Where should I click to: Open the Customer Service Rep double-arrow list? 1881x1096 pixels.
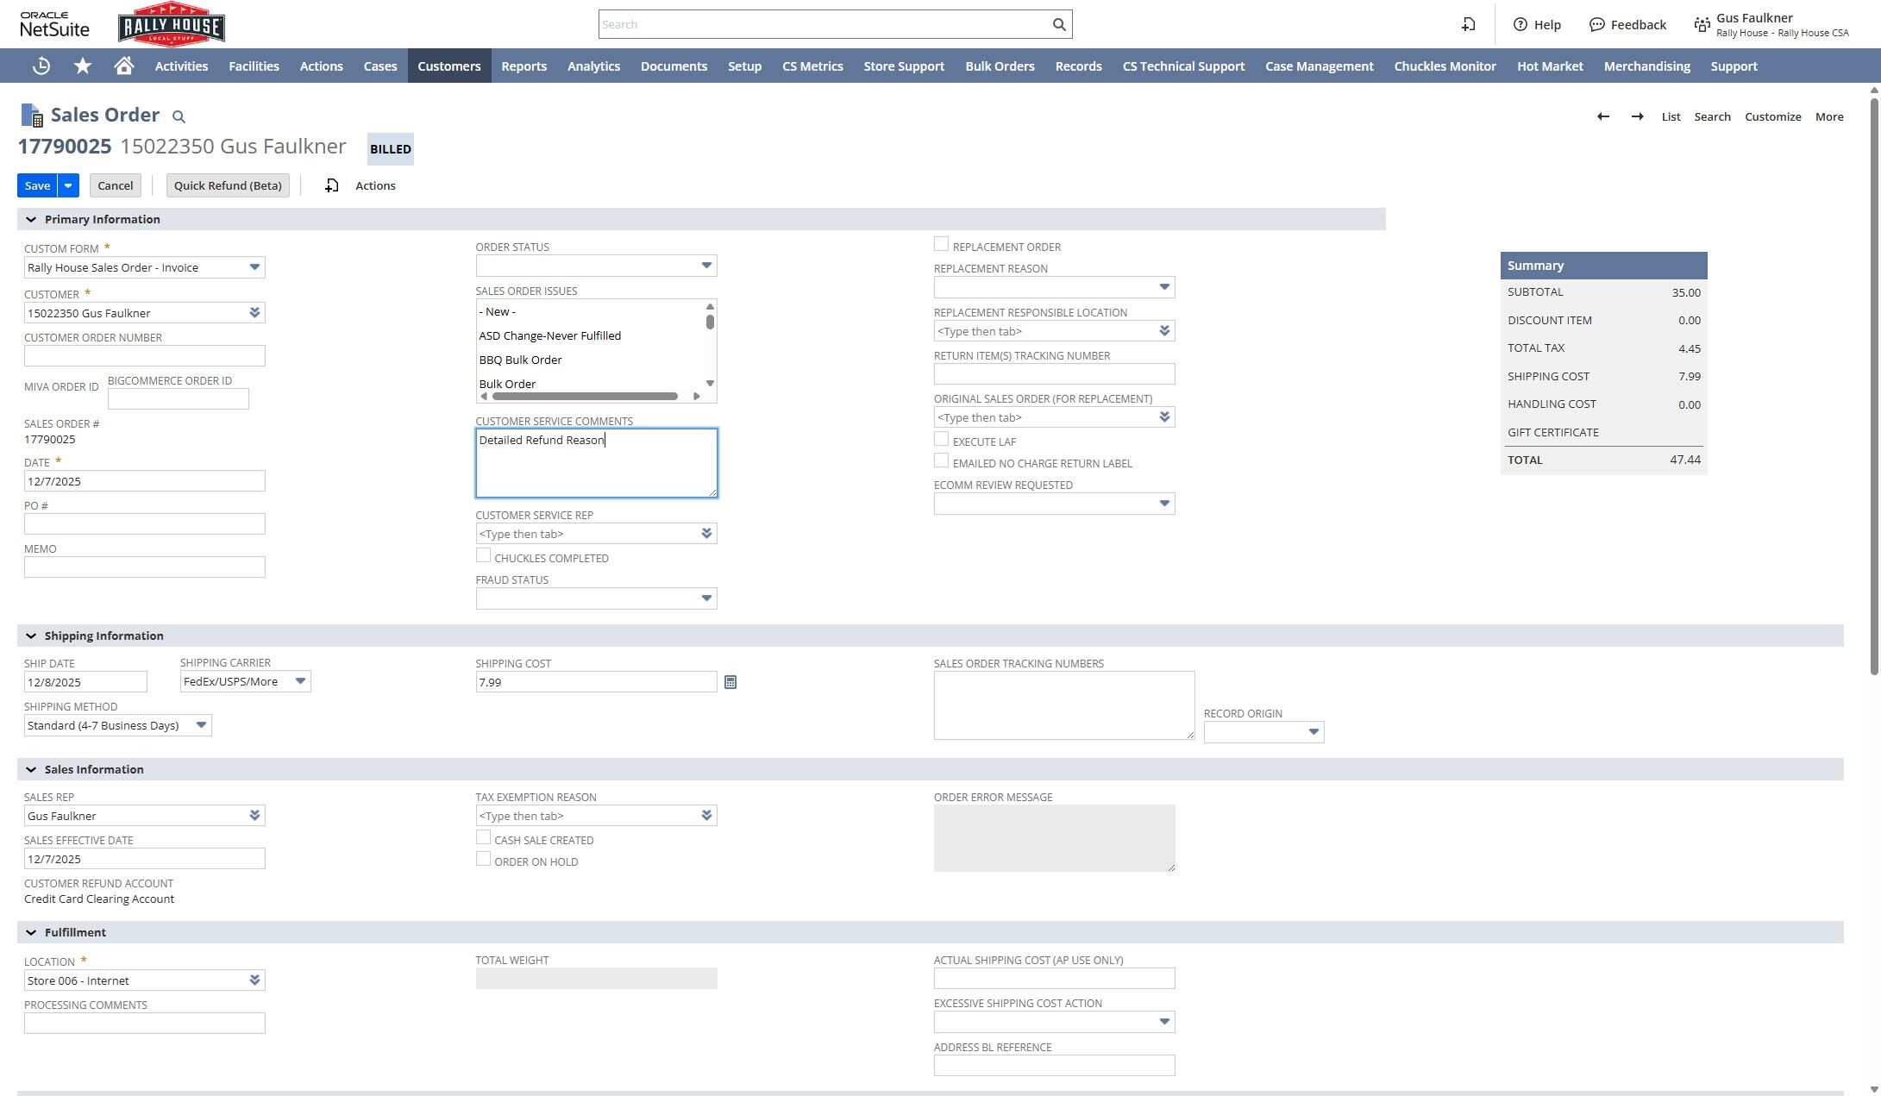[706, 534]
